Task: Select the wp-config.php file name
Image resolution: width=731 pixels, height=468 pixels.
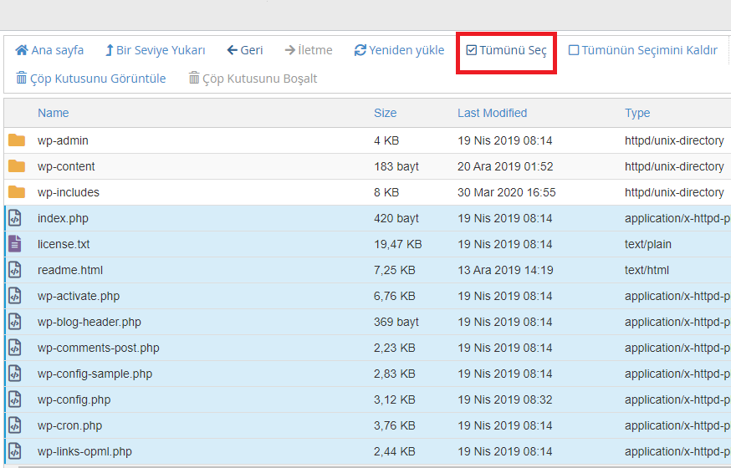Action: [x=74, y=400]
